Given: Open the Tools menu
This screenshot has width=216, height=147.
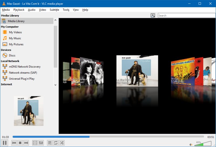Looking at the screenshot, I should (x=66, y=10).
